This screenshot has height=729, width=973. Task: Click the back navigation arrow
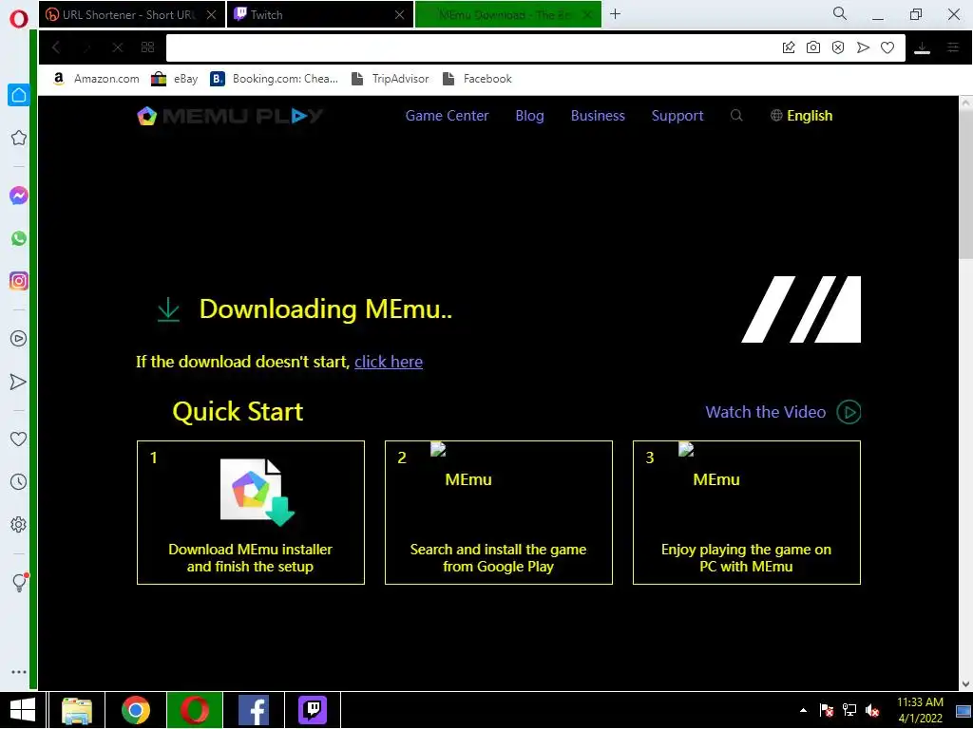(x=56, y=47)
